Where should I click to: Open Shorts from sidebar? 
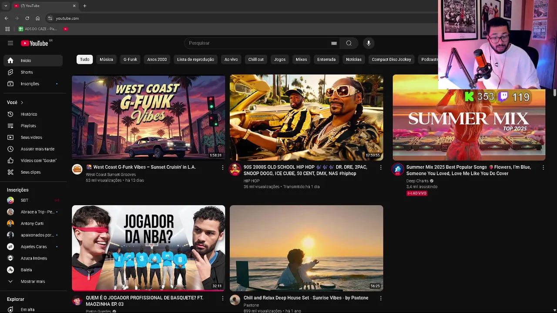coord(33,72)
